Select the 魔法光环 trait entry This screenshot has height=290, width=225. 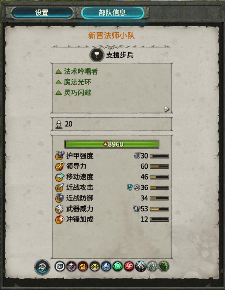point(73,82)
